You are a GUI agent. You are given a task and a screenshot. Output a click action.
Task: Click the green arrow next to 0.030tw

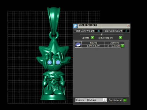123,46
